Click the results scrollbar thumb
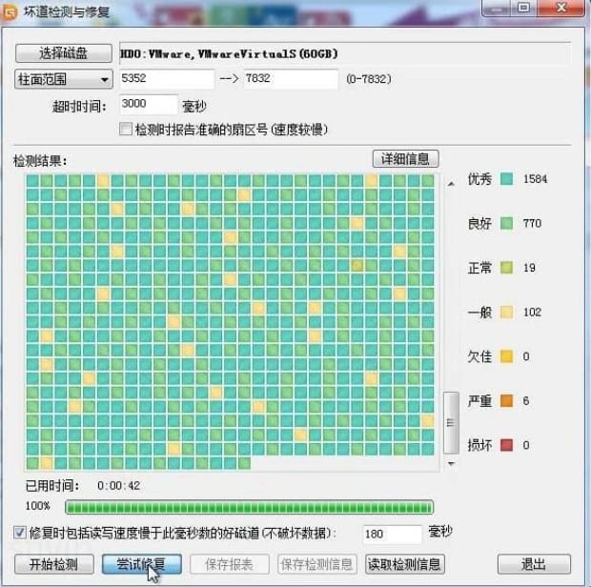Viewport: 591px width, 587px height. pyautogui.click(x=451, y=421)
